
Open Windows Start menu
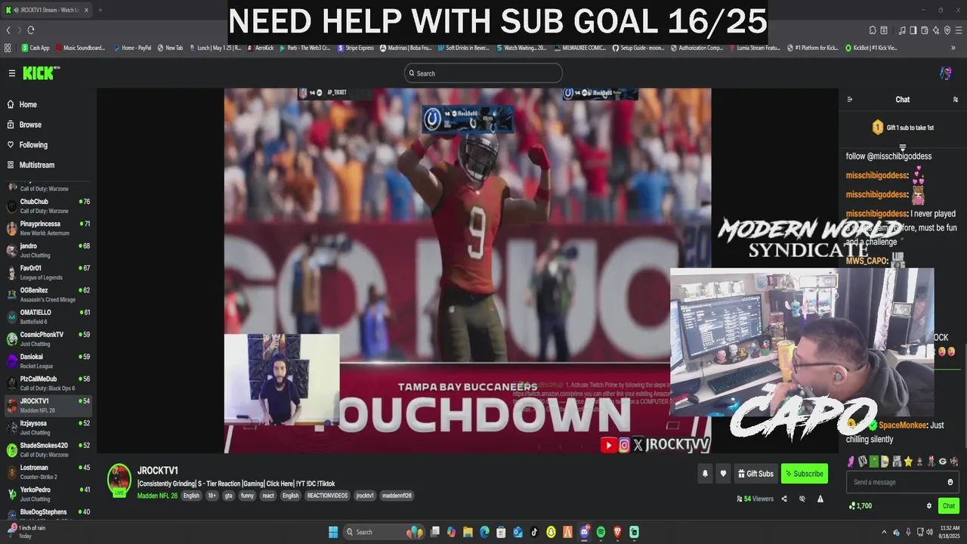coord(333,532)
